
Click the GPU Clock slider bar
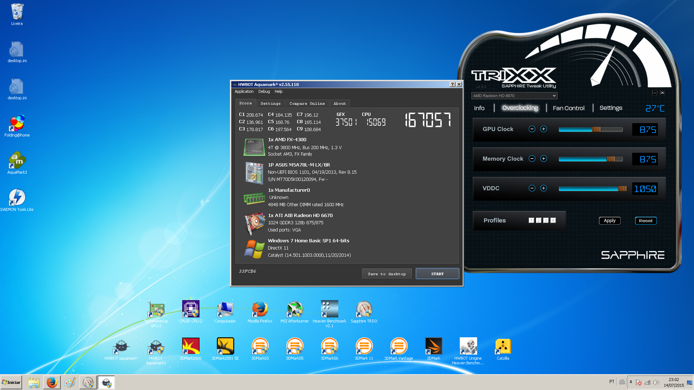(591, 129)
